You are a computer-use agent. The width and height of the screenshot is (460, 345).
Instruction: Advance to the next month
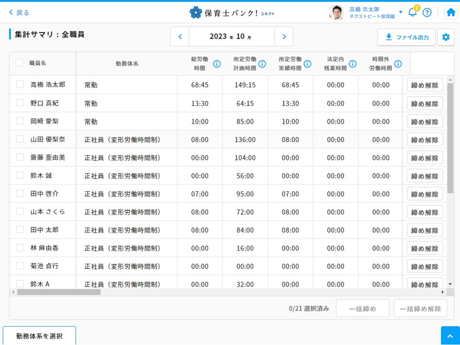(284, 37)
